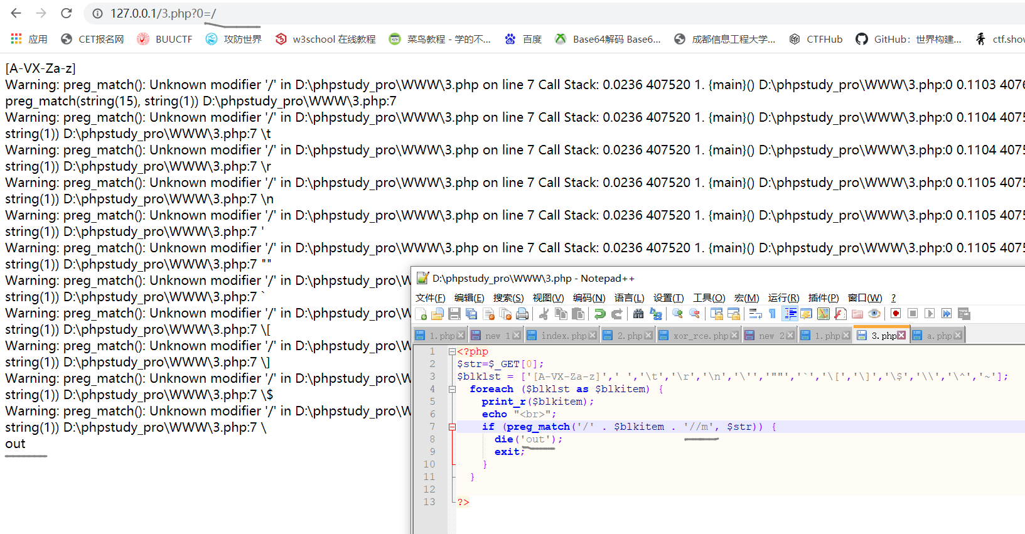The image size is (1025, 534).
Task: Open the 应用 apps bookmark shortcut
Action: tap(29, 39)
